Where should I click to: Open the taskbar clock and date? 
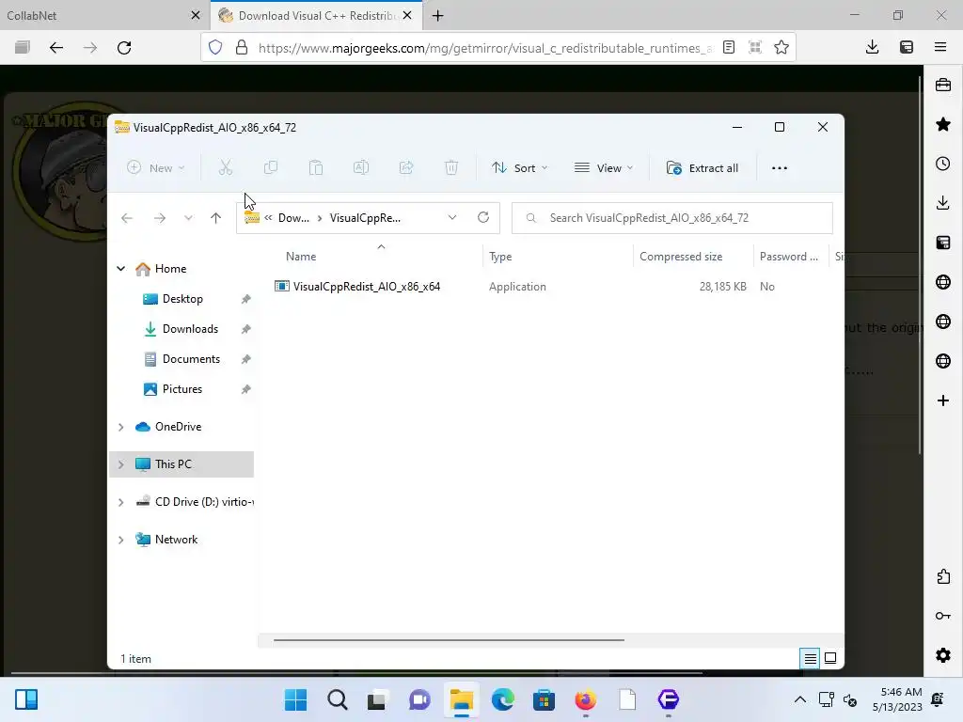click(897, 699)
